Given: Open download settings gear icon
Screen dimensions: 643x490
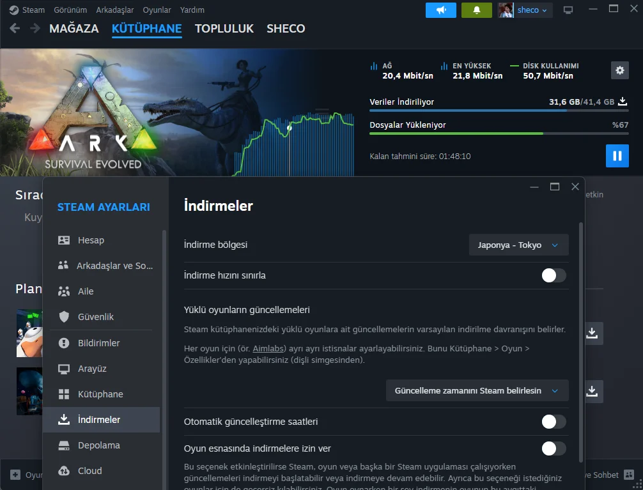Looking at the screenshot, I should (619, 70).
